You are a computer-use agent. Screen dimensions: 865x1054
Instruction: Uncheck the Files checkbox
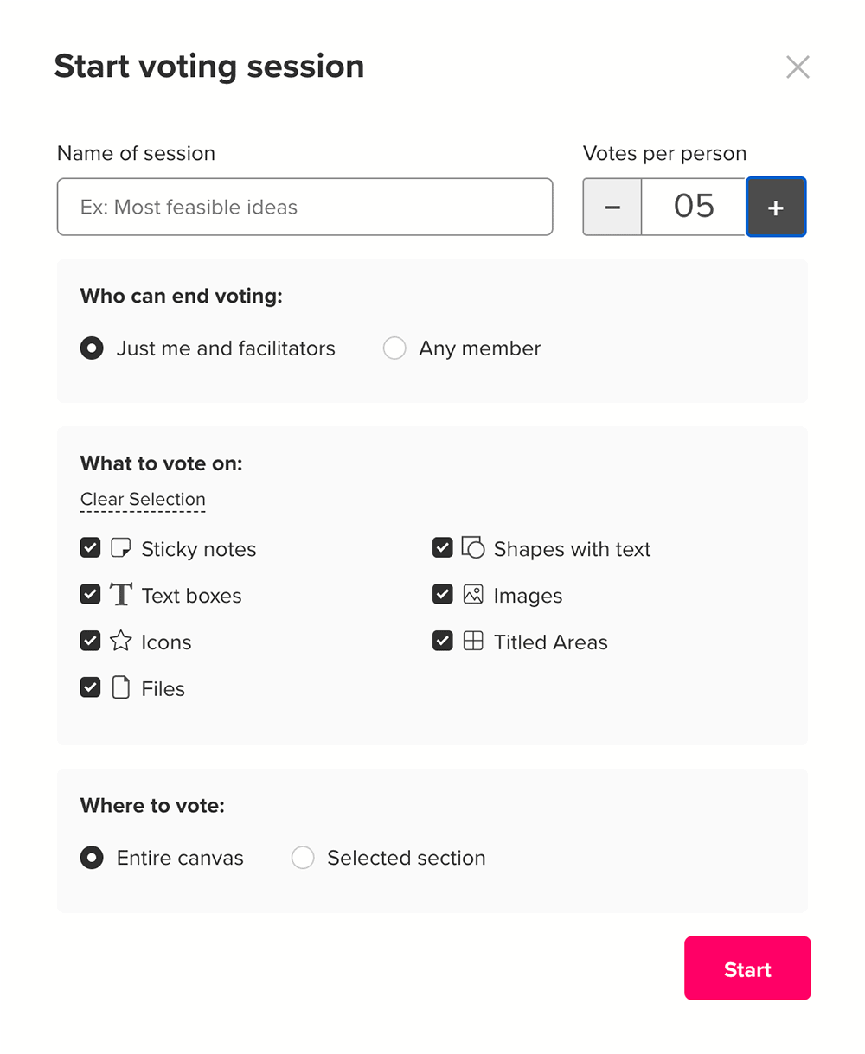[91, 688]
